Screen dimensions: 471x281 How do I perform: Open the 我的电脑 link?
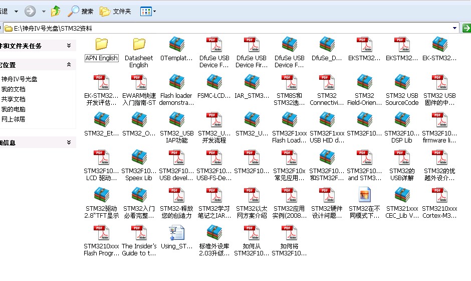13,109
